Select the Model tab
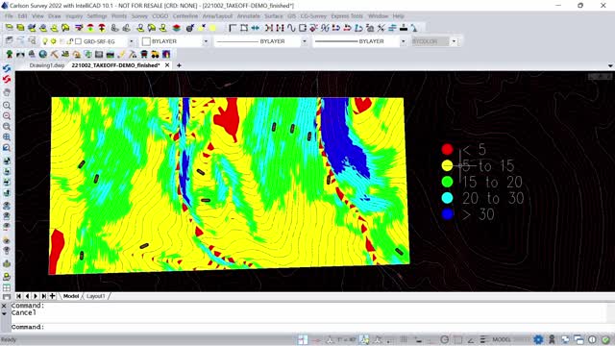This screenshot has width=615, height=346. [x=71, y=296]
